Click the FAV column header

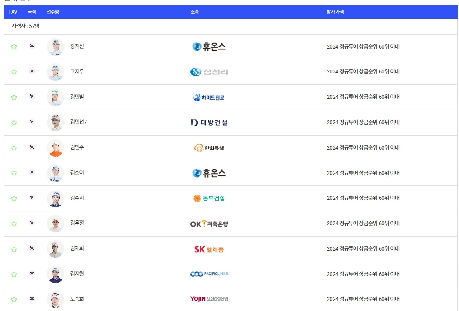click(13, 12)
